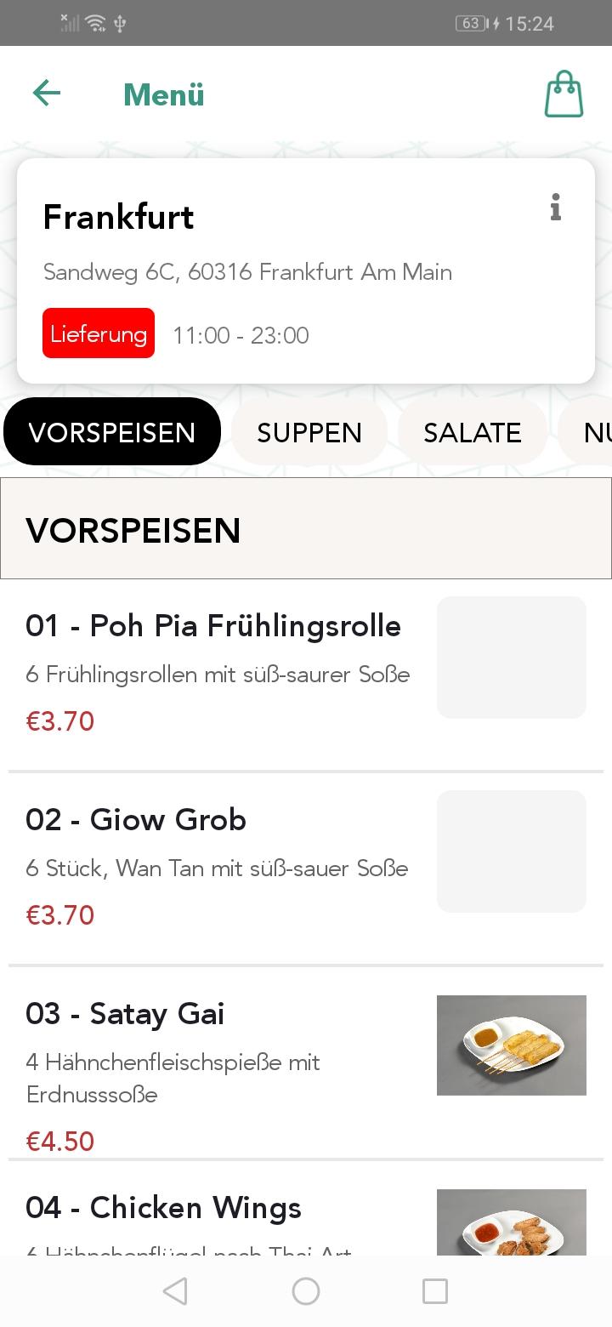Select the VORSPEISEN category tab
Viewport: 612px width, 1327px height.
point(112,432)
